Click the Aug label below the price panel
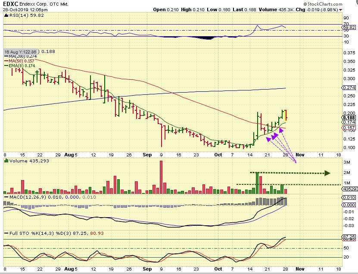This screenshot has height=274, width=358. (x=69, y=155)
